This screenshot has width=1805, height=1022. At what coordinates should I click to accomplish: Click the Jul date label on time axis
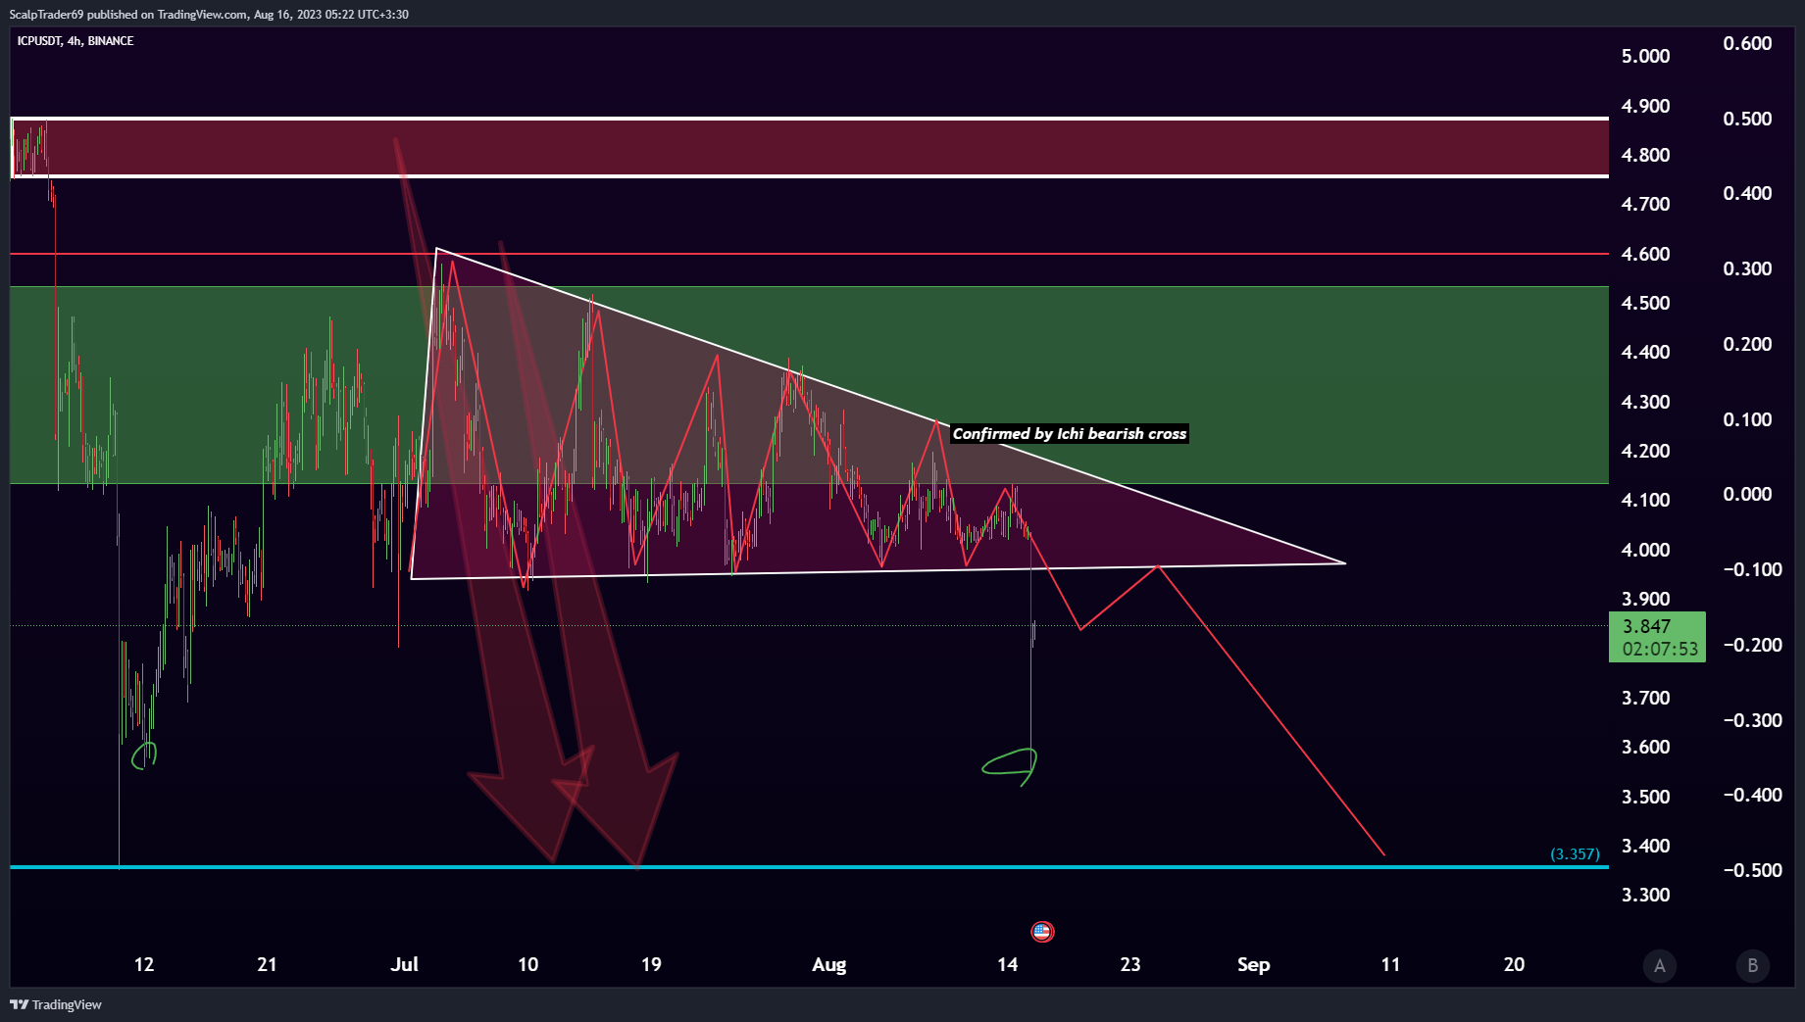click(404, 964)
